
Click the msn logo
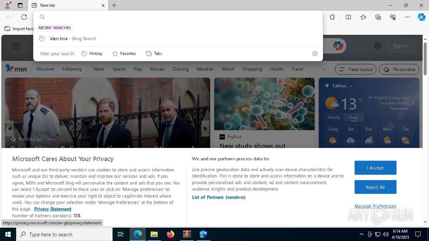[16, 69]
